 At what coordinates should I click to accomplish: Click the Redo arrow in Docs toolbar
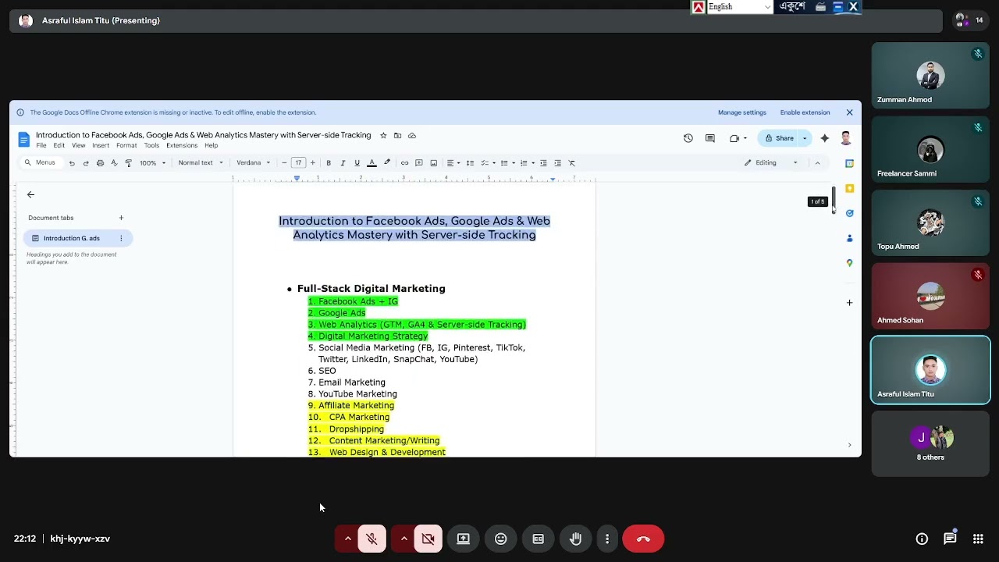point(86,163)
